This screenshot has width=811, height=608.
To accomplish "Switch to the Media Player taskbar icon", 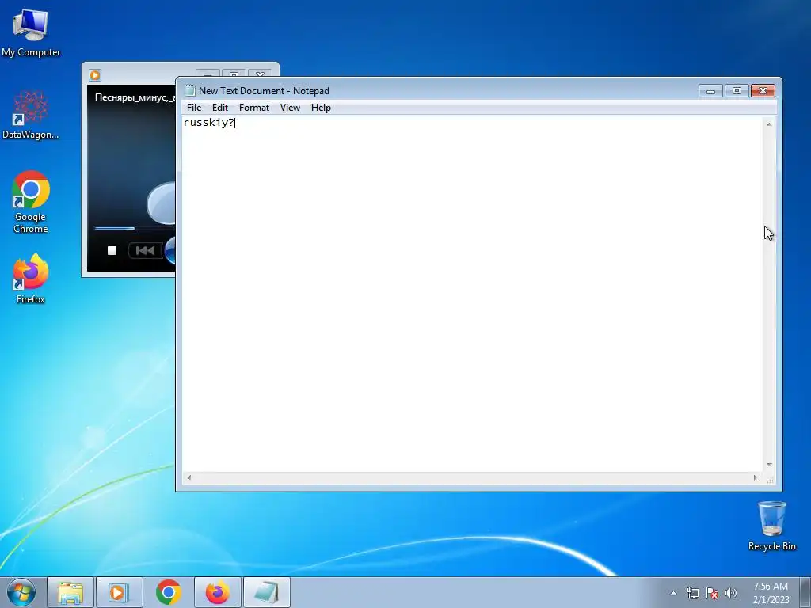I will coord(119,592).
